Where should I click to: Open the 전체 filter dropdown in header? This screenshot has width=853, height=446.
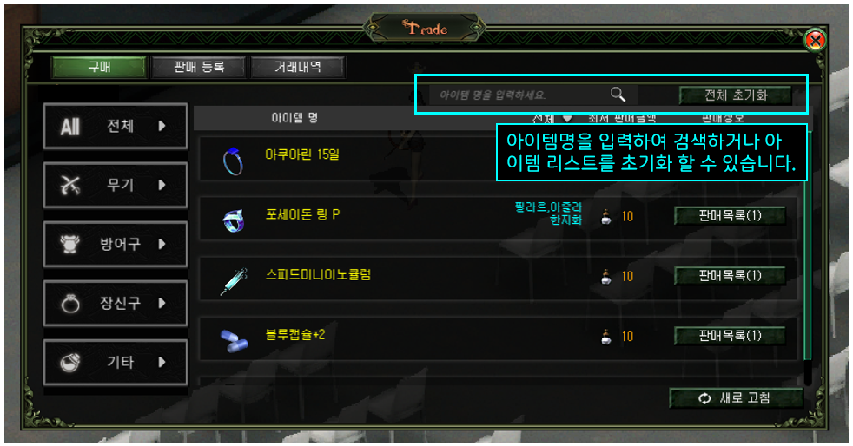pyautogui.click(x=552, y=118)
